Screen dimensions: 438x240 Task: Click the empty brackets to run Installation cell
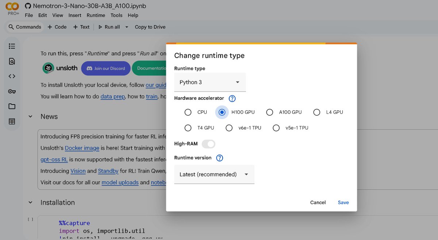(x=31, y=219)
